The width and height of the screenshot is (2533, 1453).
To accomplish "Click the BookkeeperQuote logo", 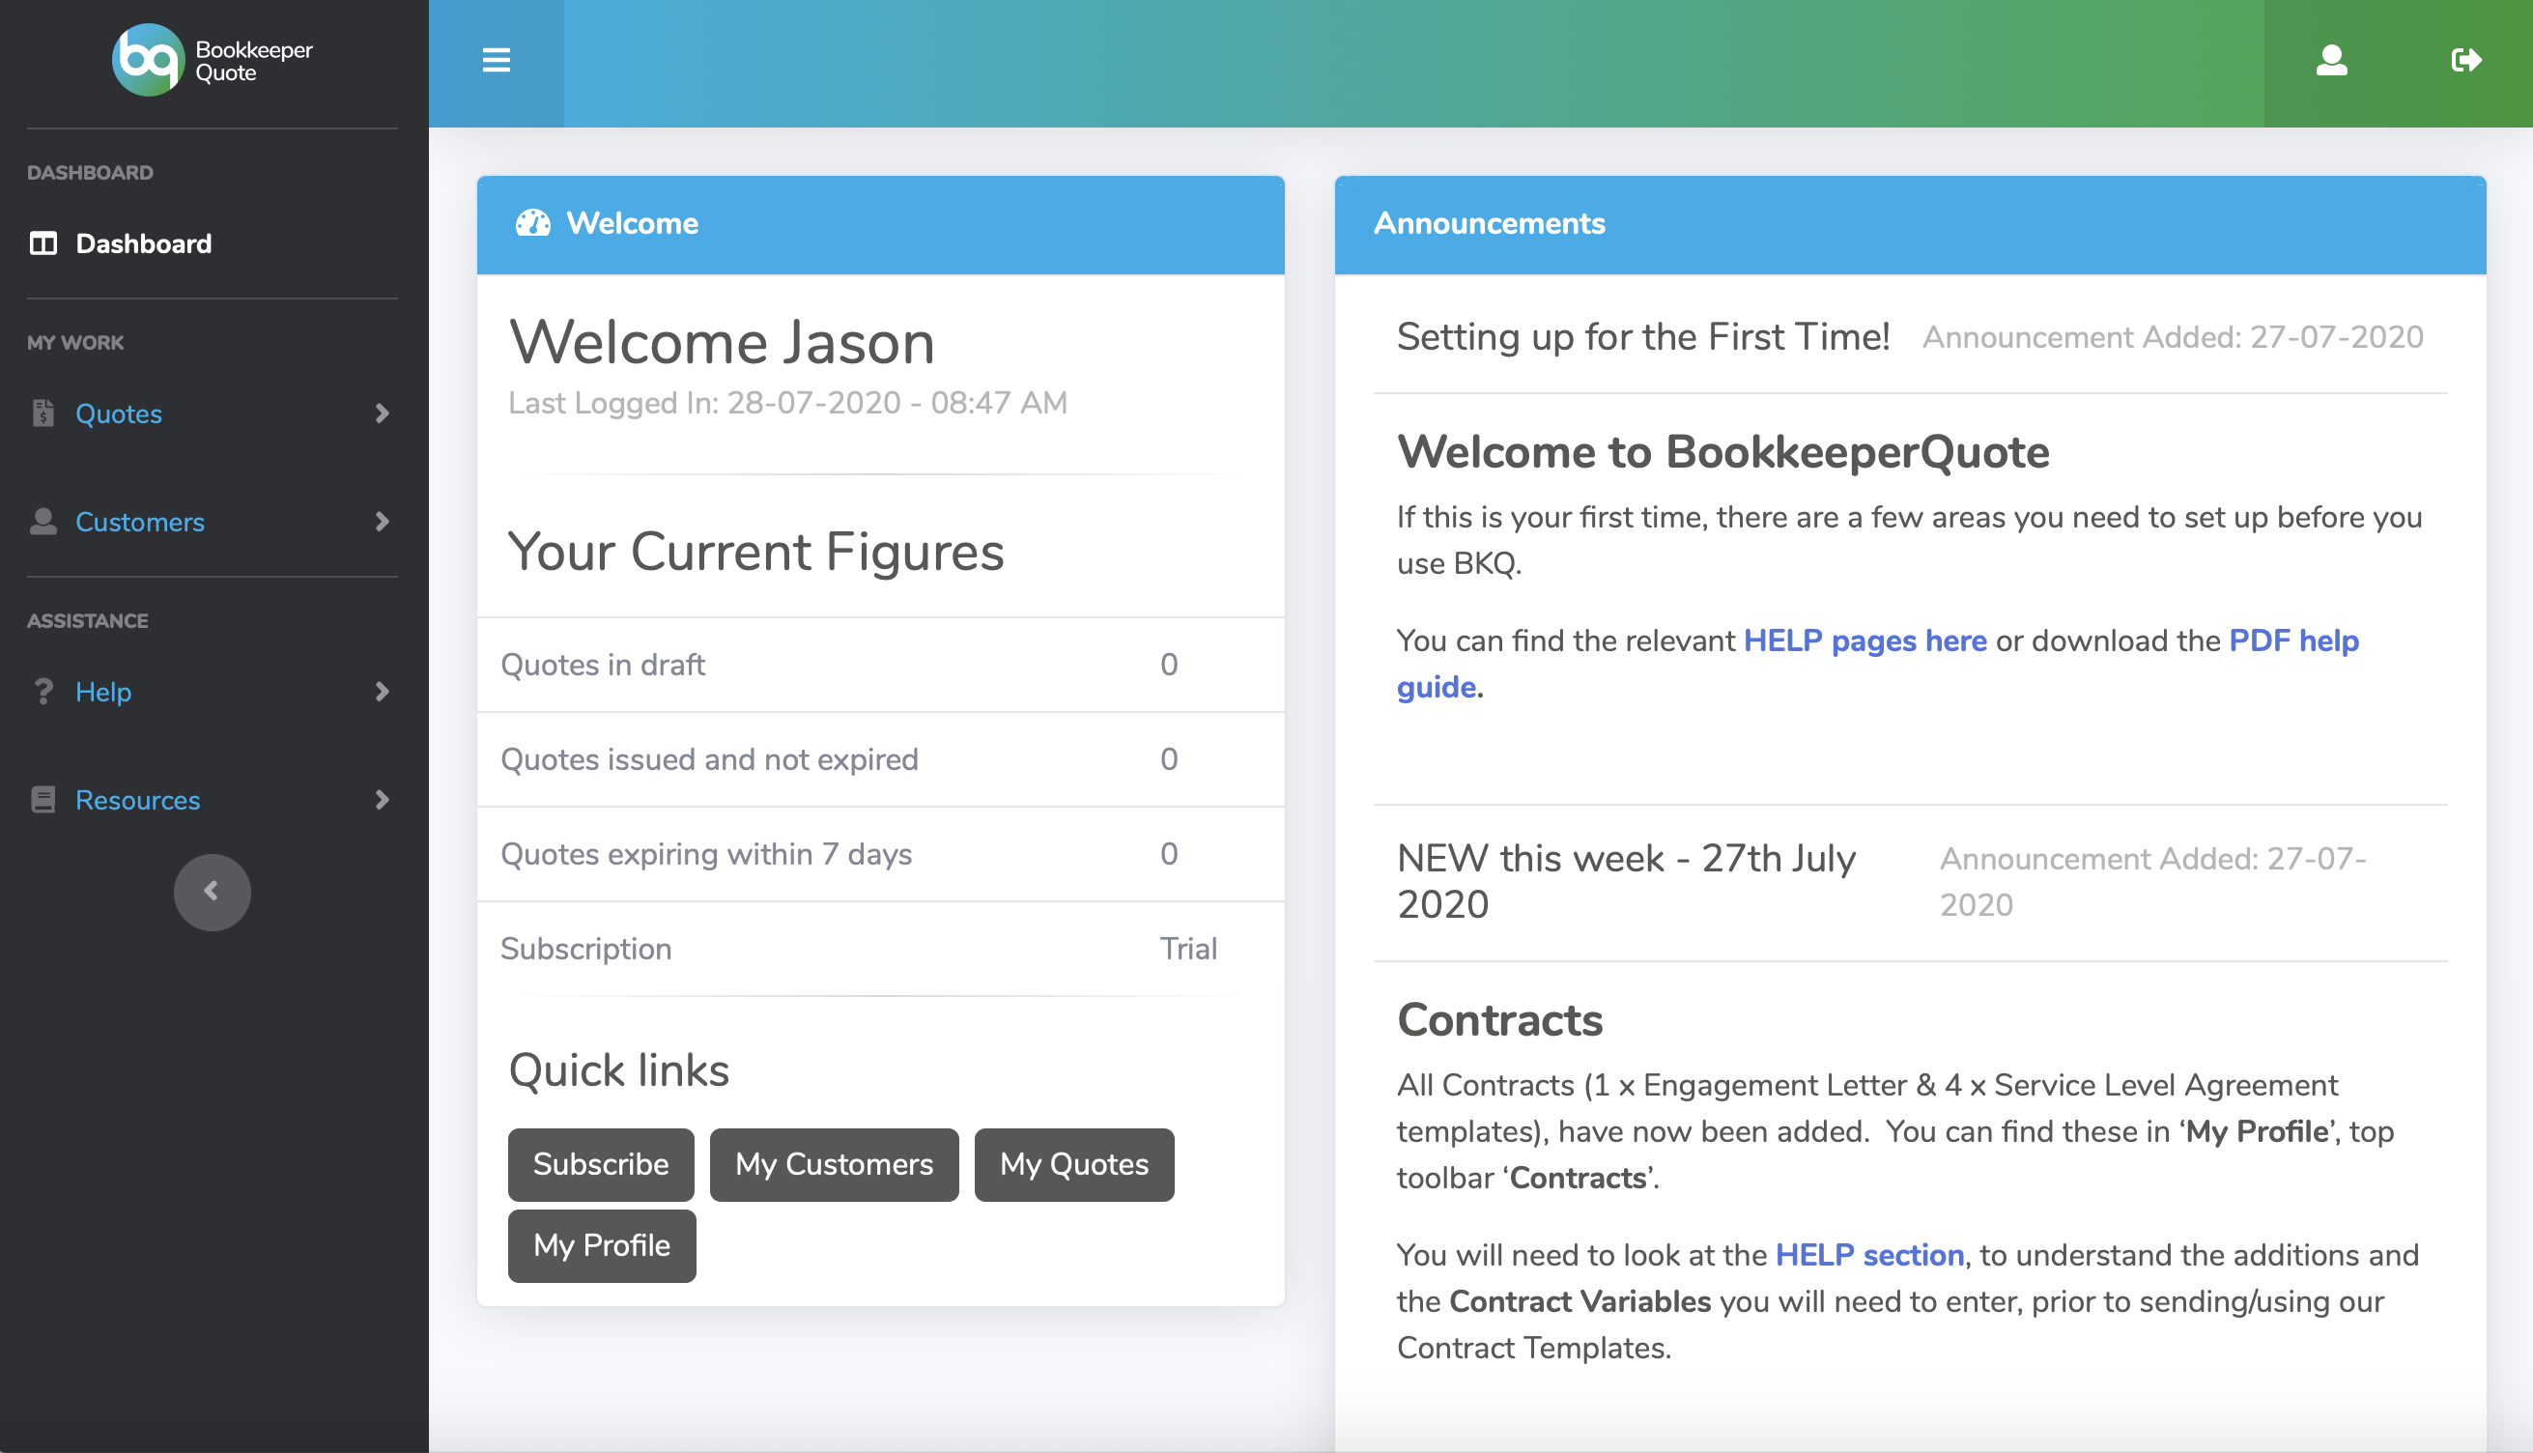I will 212,61.
